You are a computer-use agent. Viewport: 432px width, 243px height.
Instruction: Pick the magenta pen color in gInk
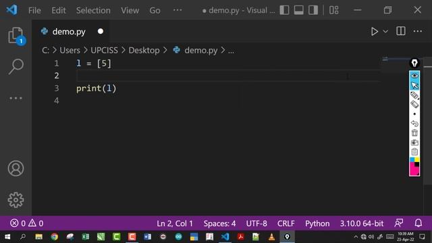click(x=413, y=169)
